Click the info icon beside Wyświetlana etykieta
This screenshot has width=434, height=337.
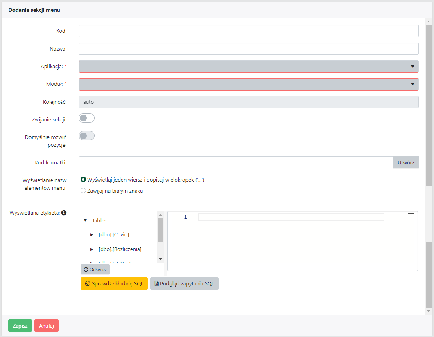[64, 213]
